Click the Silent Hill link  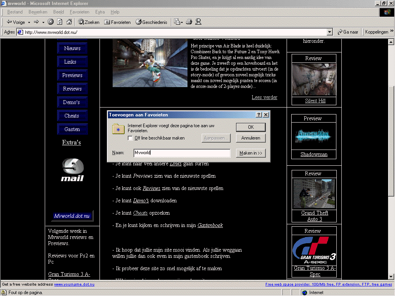(315, 101)
